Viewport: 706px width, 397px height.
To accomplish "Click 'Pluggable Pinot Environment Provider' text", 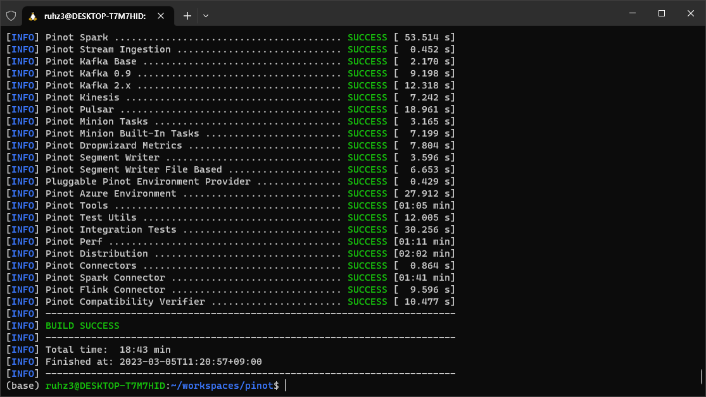I will click(148, 181).
